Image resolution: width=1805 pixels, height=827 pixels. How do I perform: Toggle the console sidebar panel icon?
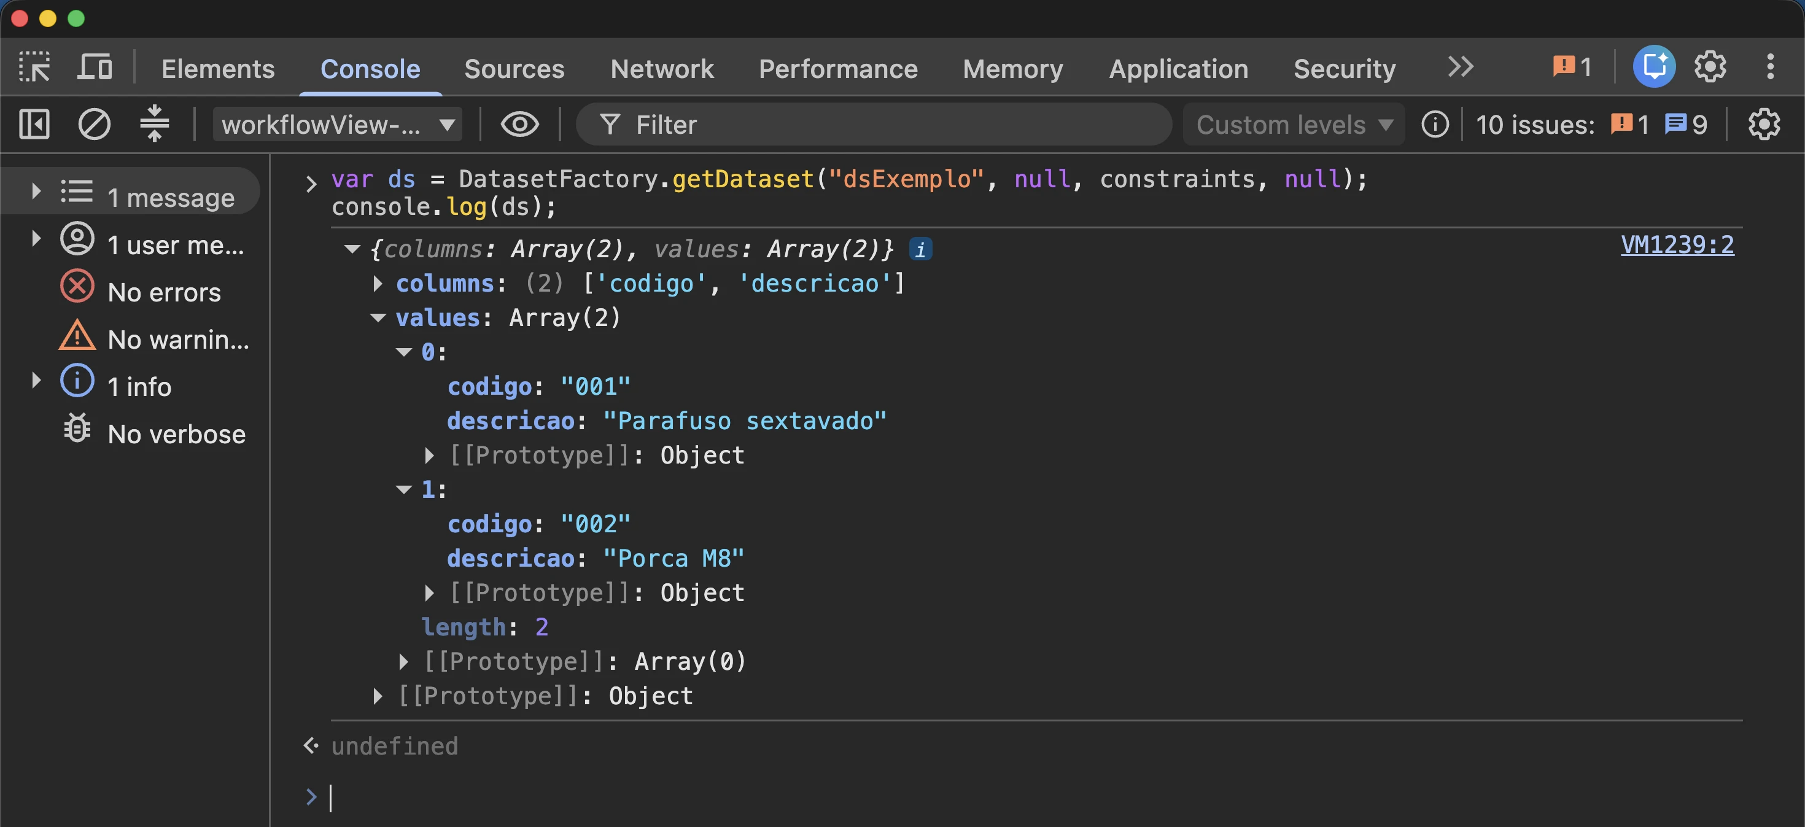pos(34,124)
